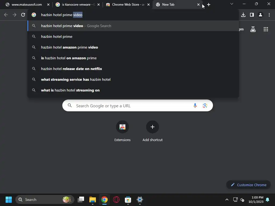Open Microsoft Store from taskbar
Image resolution: width=275 pixels, height=206 pixels.
click(x=128, y=200)
